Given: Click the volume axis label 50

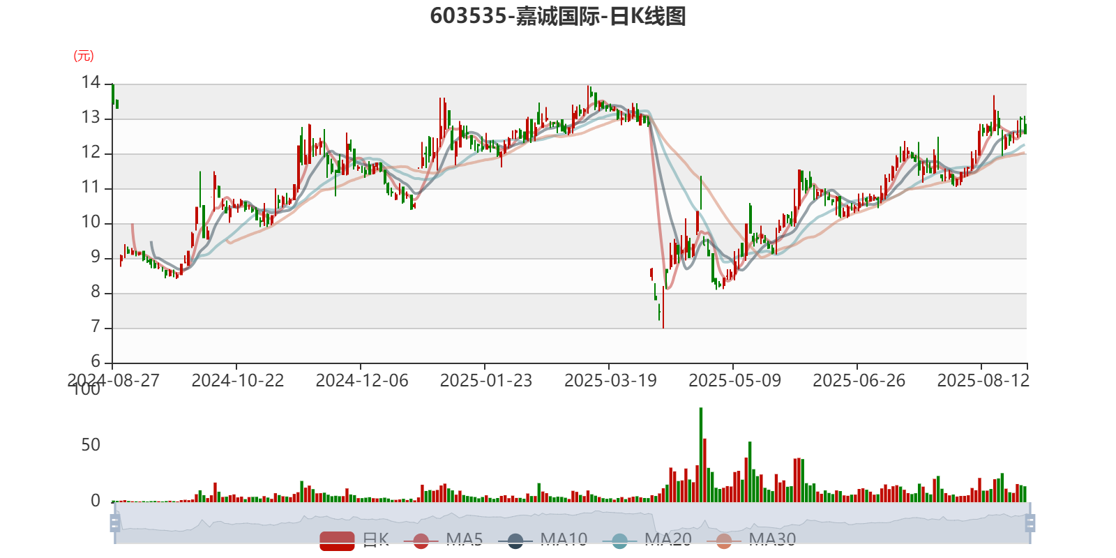Looking at the screenshot, I should pos(91,445).
